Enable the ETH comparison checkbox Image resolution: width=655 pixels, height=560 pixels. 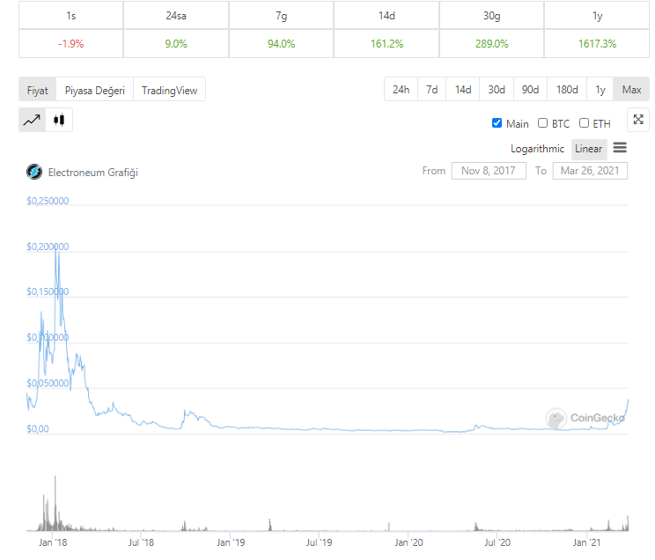584,123
